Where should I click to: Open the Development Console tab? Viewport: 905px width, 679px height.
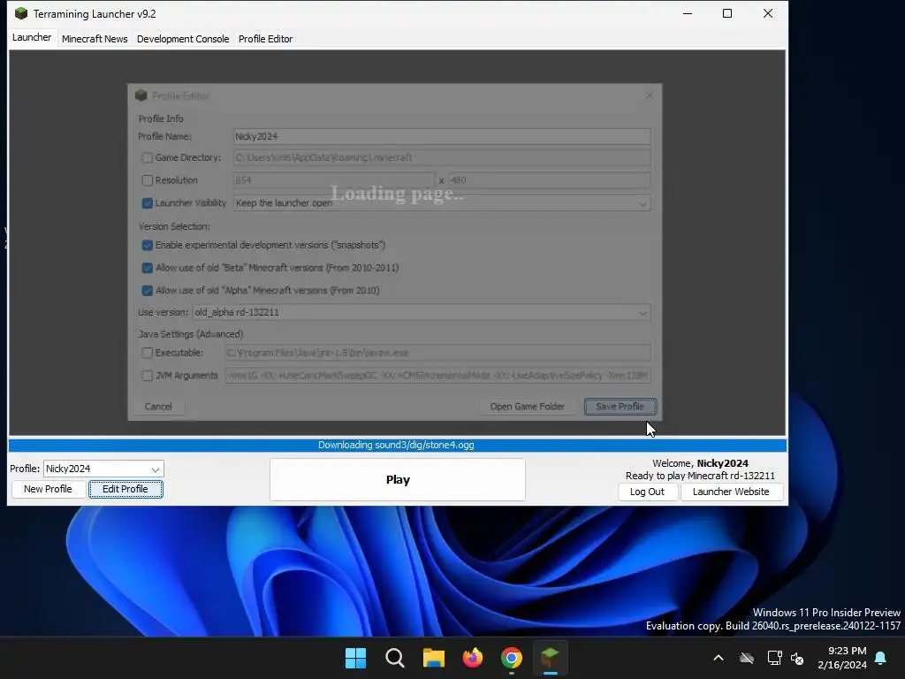(183, 39)
